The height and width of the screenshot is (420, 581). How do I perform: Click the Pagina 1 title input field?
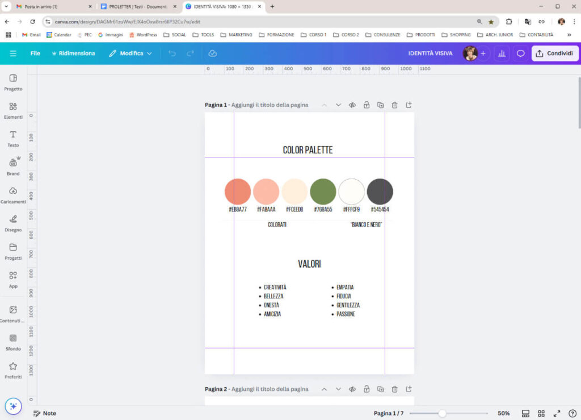coord(270,105)
